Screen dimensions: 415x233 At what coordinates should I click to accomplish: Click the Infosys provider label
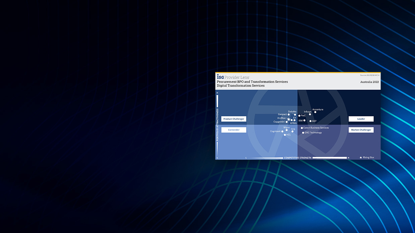pyautogui.click(x=307, y=112)
